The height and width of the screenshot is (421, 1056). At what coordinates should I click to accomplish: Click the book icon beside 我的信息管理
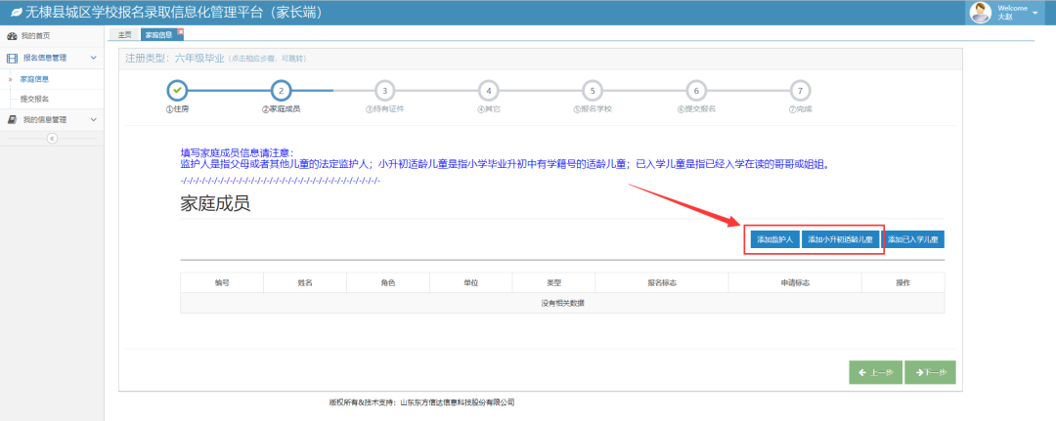12,119
